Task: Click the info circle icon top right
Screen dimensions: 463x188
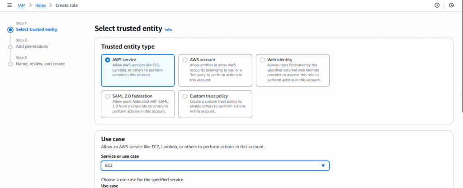Action: click(x=437, y=5)
